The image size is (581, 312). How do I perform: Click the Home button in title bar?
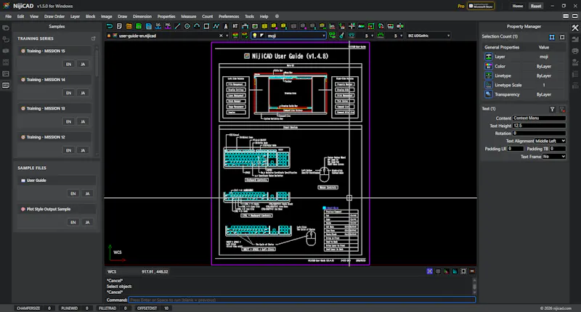tap(518, 6)
